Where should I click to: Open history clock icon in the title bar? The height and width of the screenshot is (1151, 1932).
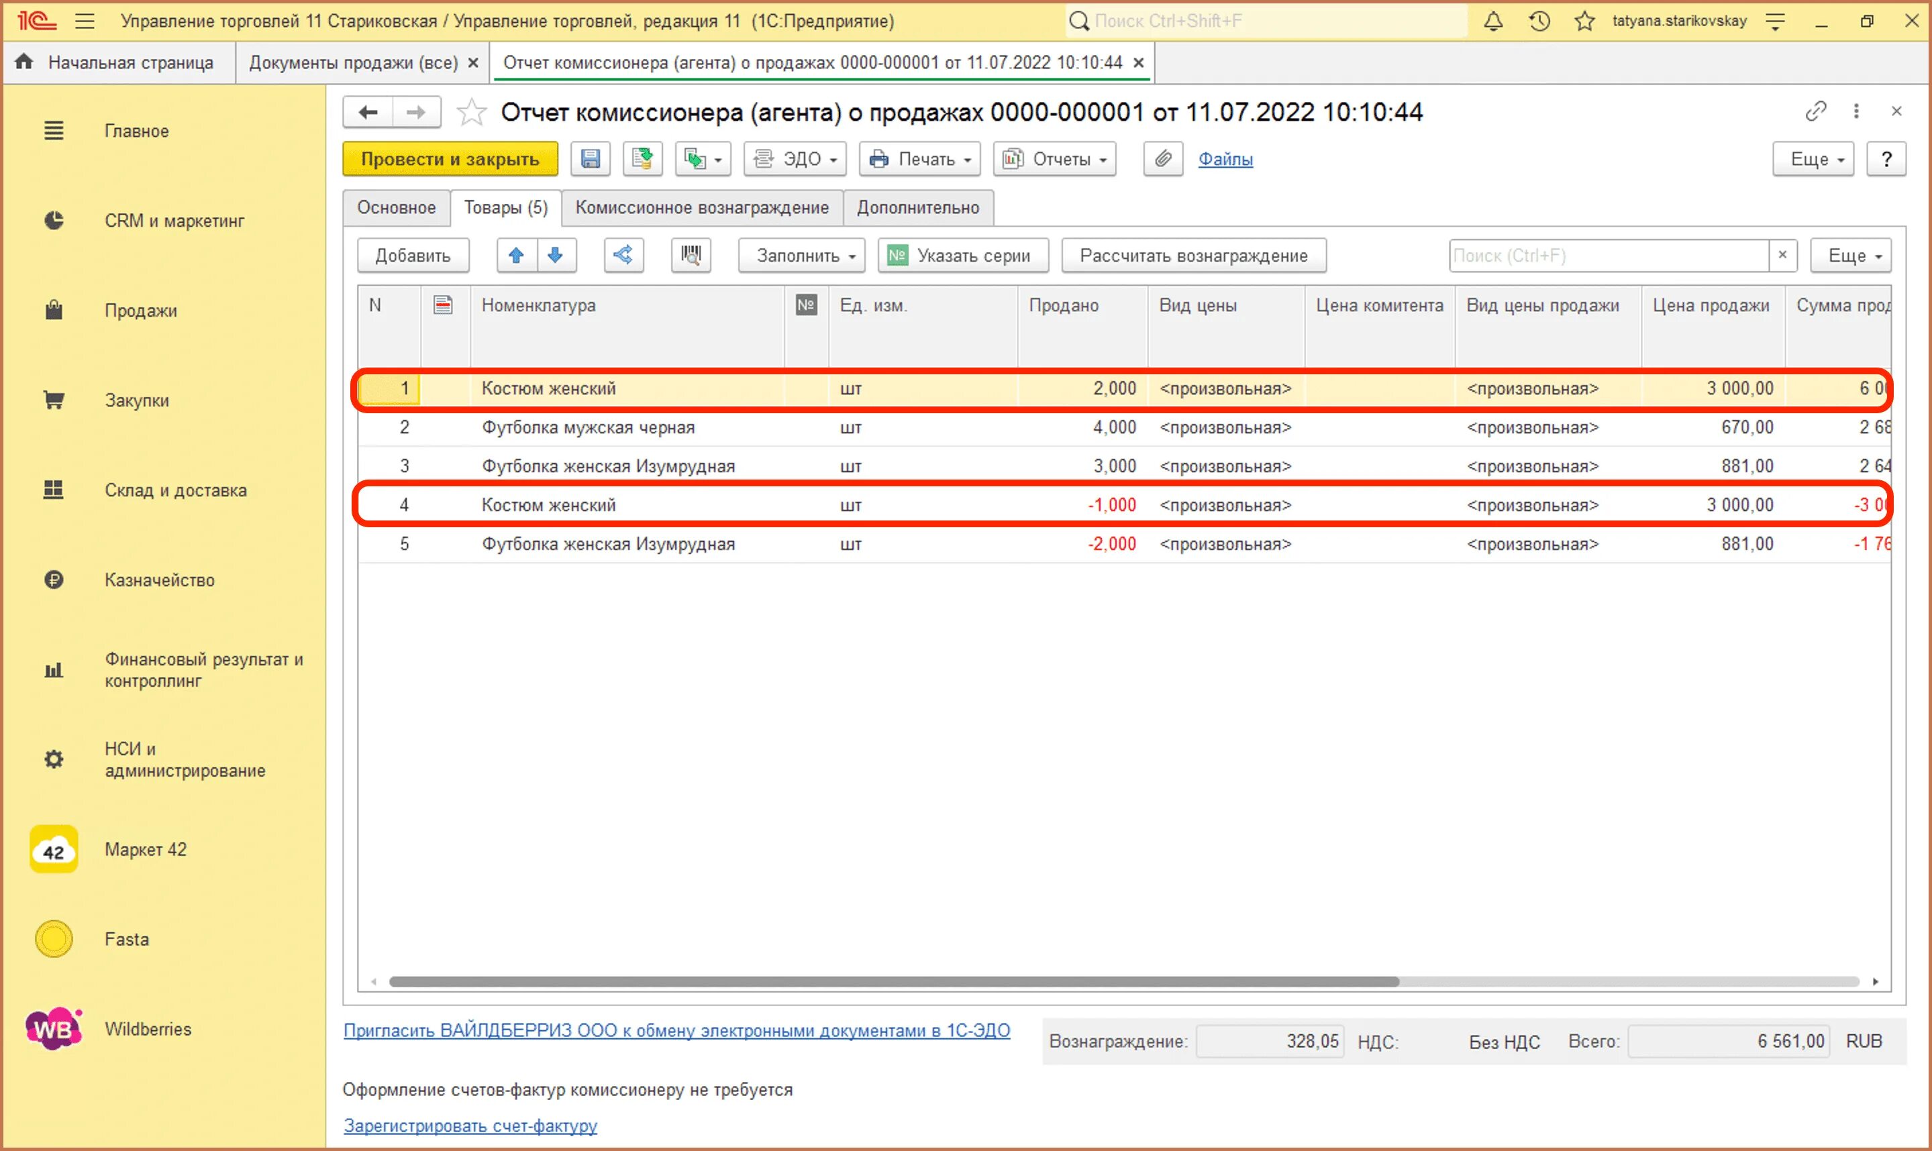(x=1539, y=21)
